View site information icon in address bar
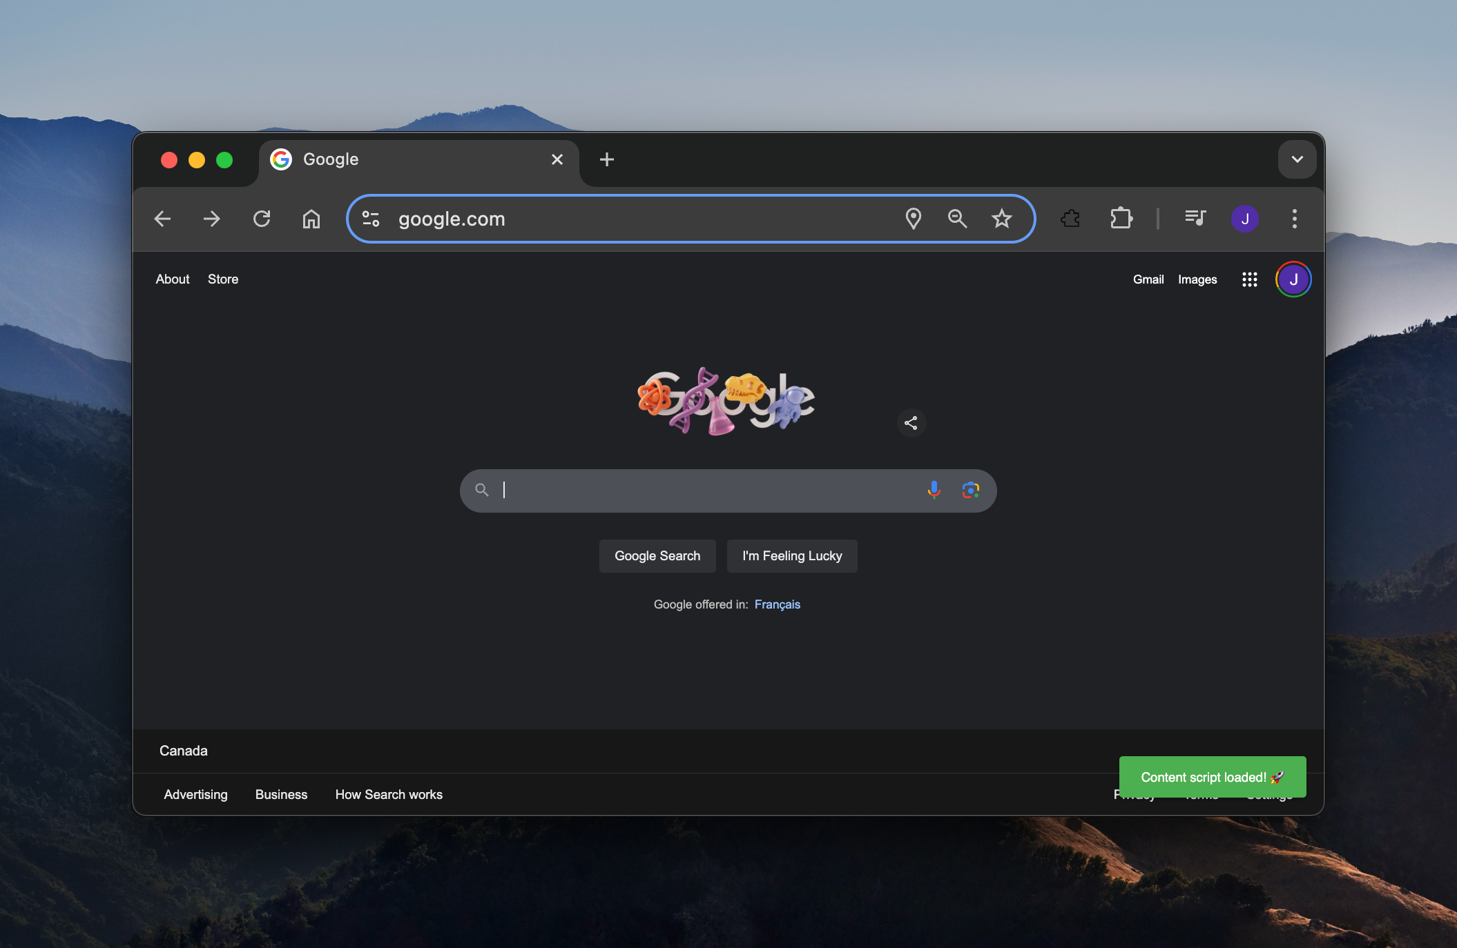The height and width of the screenshot is (948, 1457). pos(371,219)
